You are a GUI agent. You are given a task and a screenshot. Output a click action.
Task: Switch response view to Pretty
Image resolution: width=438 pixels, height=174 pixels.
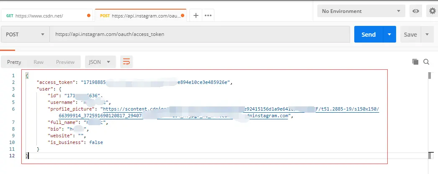pyautogui.click(x=14, y=62)
